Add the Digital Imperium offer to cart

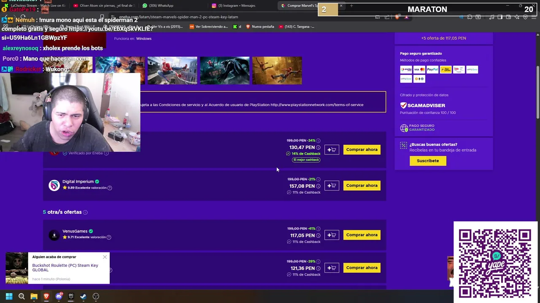coord(332,186)
